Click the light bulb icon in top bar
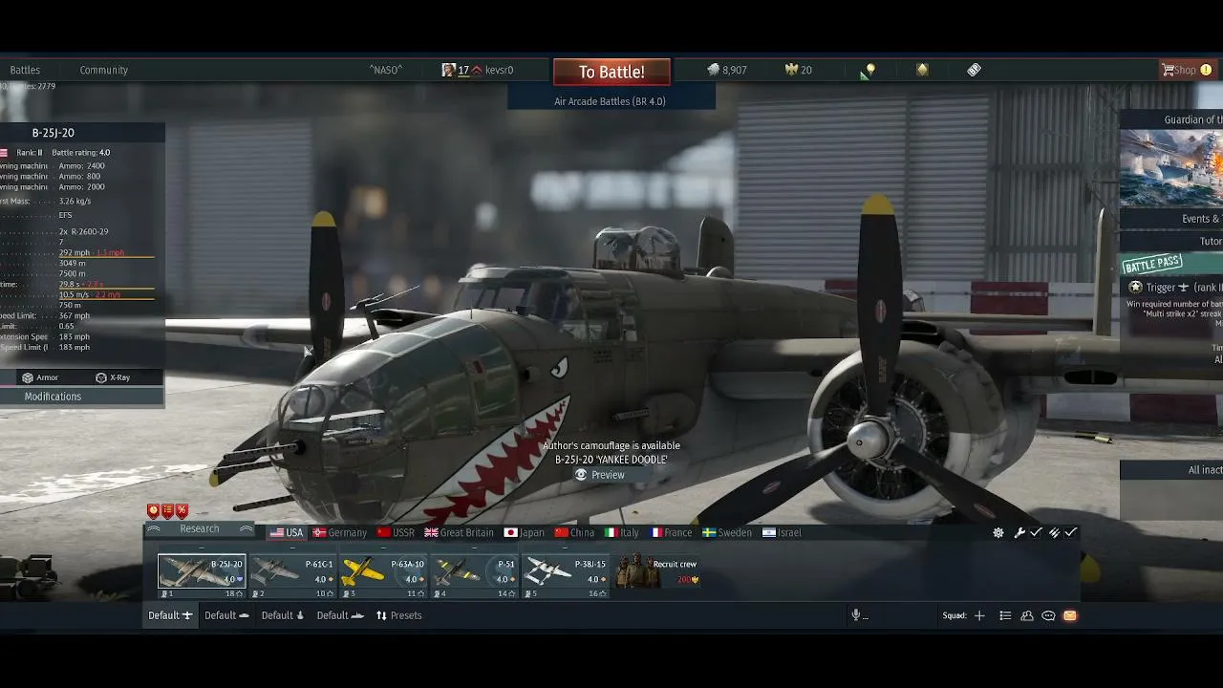The height and width of the screenshot is (688, 1223). (x=869, y=70)
